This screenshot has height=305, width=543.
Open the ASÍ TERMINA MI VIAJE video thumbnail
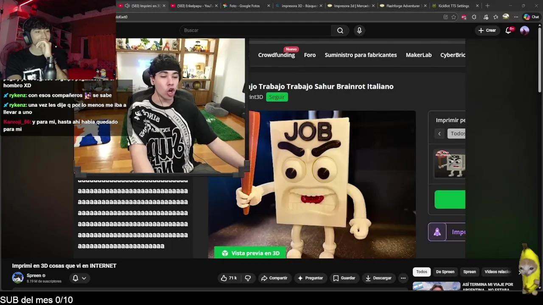437,286
